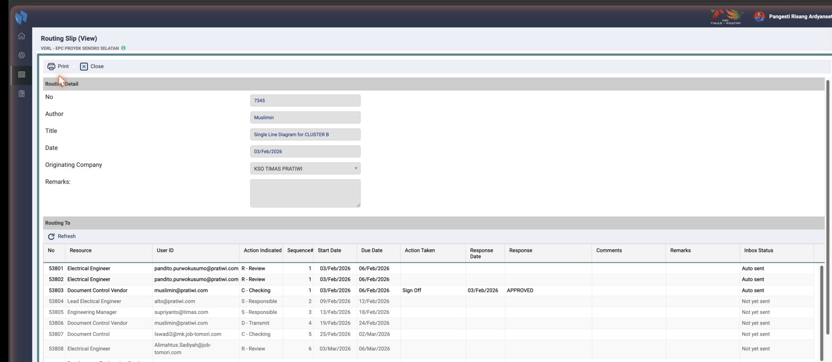The image size is (832, 362).
Task: Open the report icon in sidebar
Action: click(x=21, y=93)
